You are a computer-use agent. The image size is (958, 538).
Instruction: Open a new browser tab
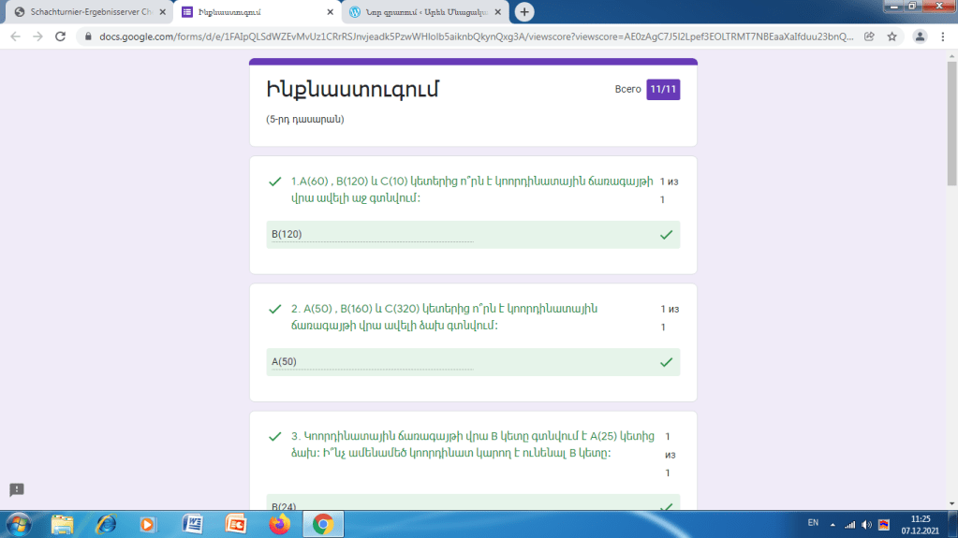coord(524,12)
